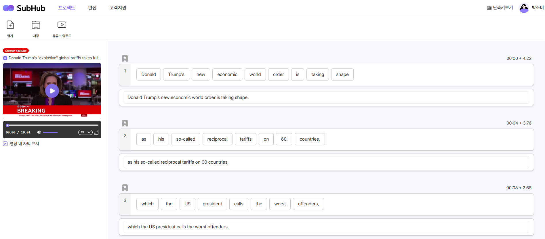Toggle fullscreen video icon
The height and width of the screenshot is (239, 545).
[x=96, y=132]
